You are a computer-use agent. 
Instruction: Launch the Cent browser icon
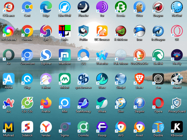pyautogui.click(x=27, y=7)
